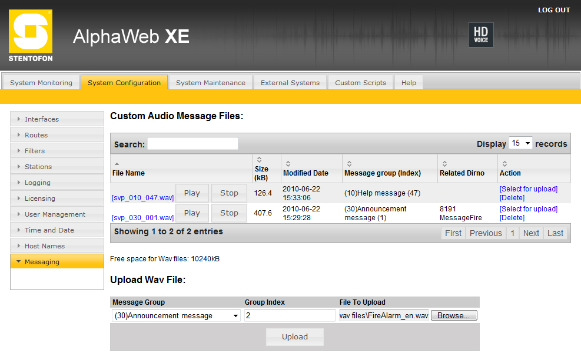581x357 pixels.
Task: Play the svp_010_047.wav file
Action: [192, 193]
